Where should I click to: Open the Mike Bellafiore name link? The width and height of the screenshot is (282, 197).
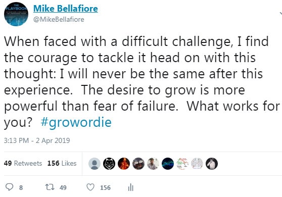pos(66,9)
